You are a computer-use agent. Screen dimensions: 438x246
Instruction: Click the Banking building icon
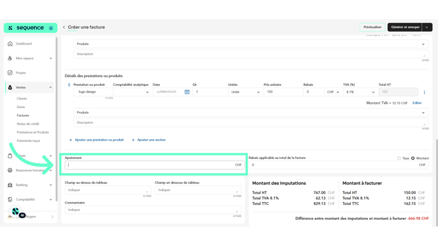tap(10, 185)
